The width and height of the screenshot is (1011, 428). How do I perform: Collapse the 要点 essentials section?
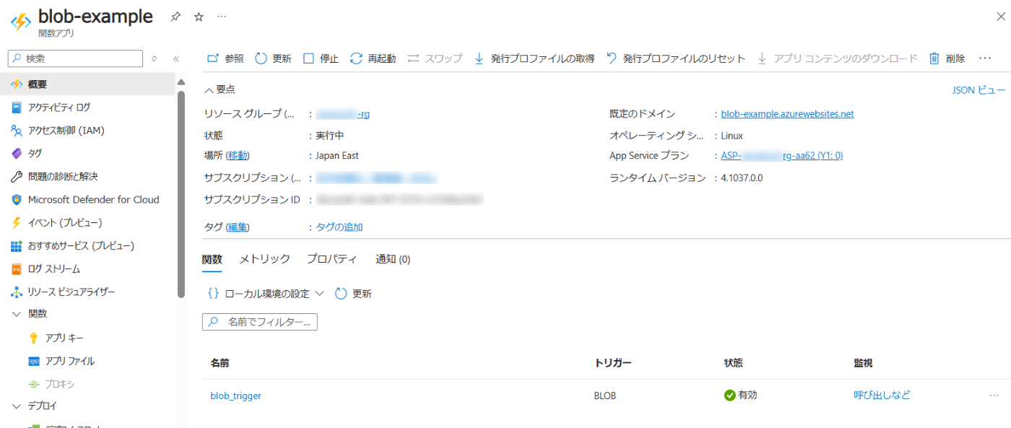pos(220,89)
